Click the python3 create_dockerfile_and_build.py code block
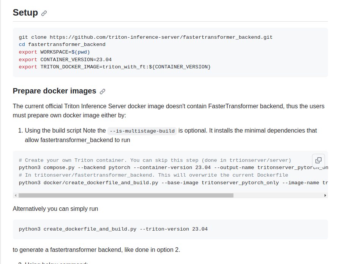The image size is (339, 264). [113, 229]
